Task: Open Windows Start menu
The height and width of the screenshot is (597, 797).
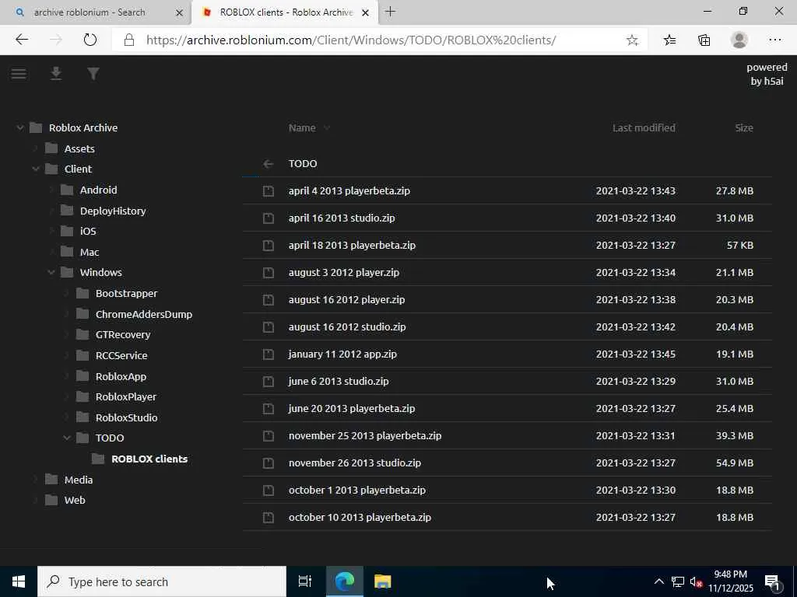Action: pos(19,581)
